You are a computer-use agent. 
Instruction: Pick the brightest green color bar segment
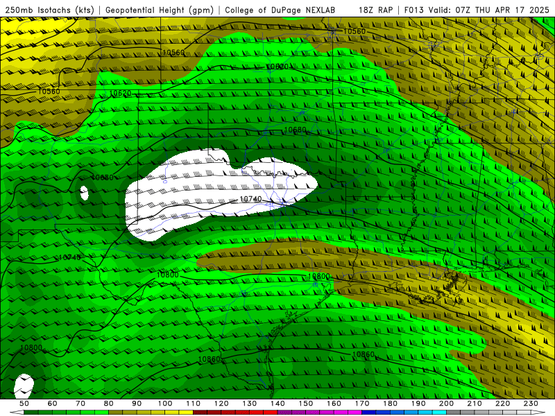point(101,413)
